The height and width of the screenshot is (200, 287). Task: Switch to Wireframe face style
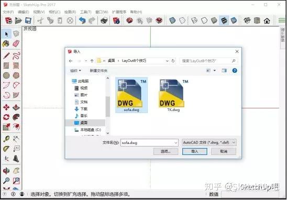tap(194, 20)
